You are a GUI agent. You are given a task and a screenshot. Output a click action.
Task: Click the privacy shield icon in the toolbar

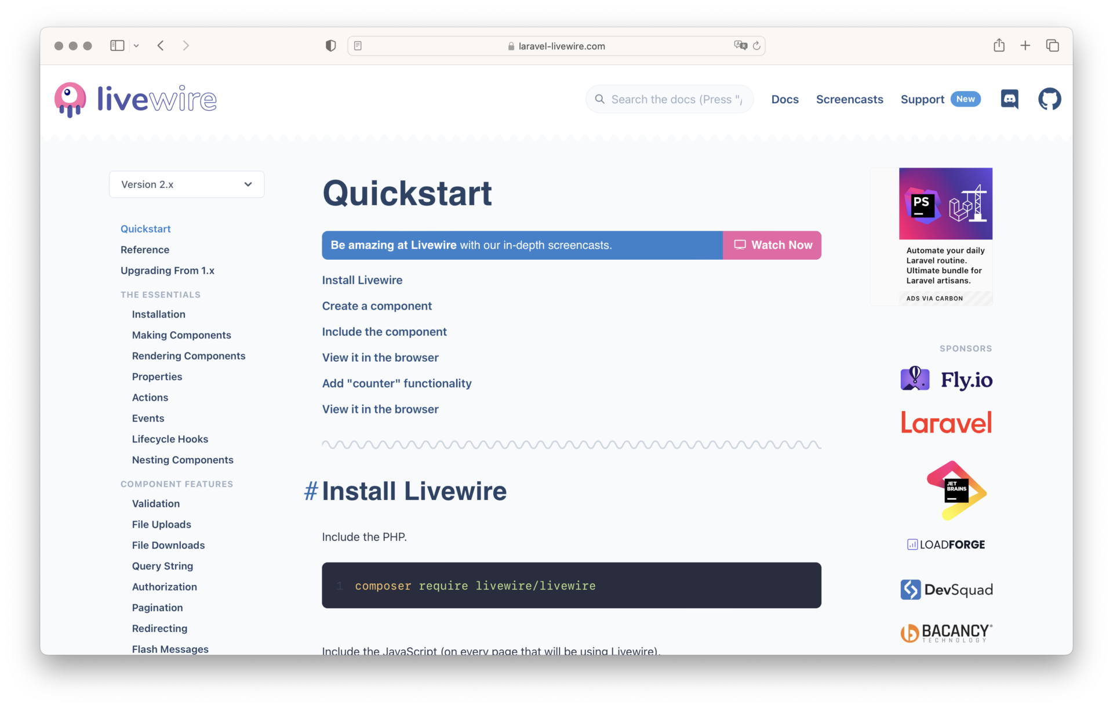point(330,45)
